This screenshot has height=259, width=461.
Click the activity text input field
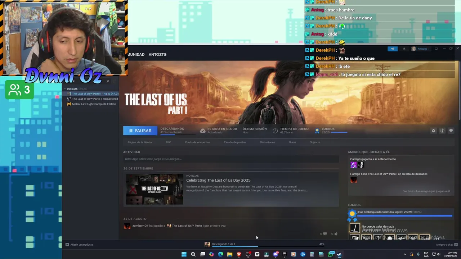[231, 159]
